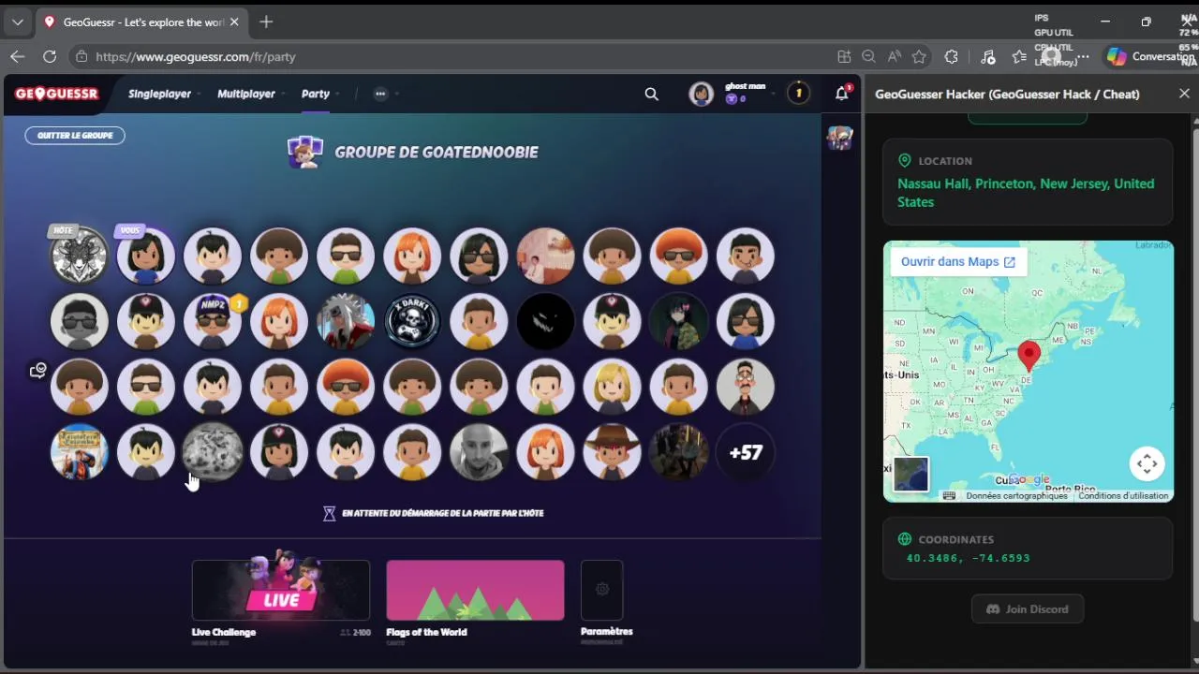Click the red location pin on map
The width and height of the screenshot is (1199, 674).
point(1029,356)
